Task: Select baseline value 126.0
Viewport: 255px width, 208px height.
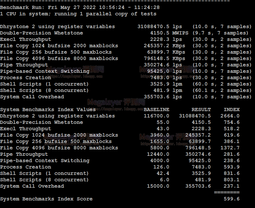Action: click(161, 167)
